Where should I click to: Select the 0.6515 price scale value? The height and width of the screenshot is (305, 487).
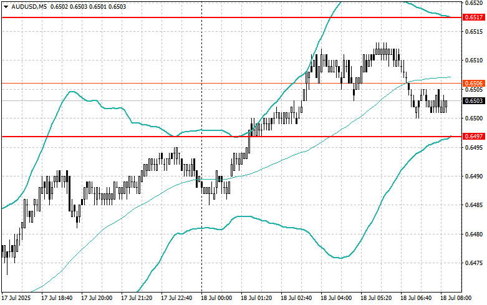(x=474, y=31)
